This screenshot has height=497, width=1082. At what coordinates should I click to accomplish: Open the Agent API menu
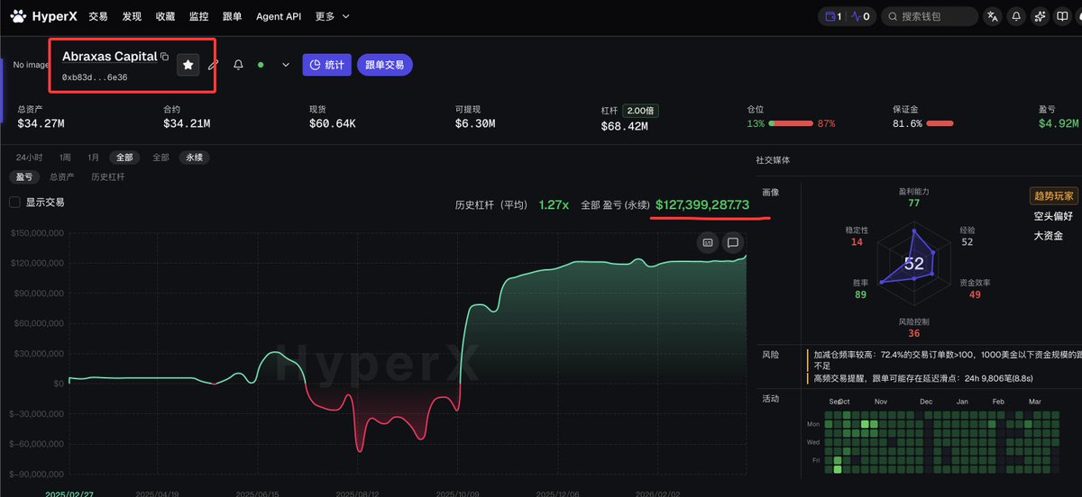click(x=279, y=16)
